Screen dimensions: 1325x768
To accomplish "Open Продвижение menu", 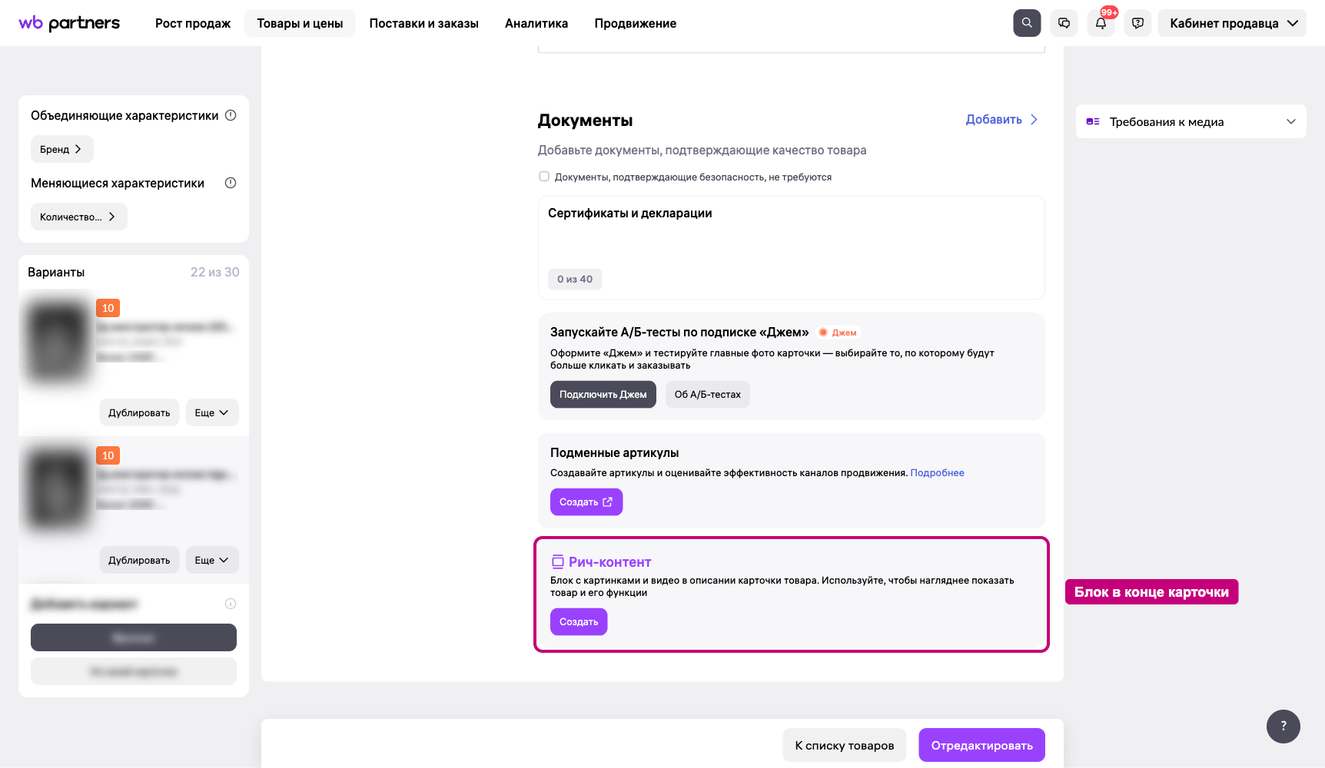I will [x=636, y=23].
